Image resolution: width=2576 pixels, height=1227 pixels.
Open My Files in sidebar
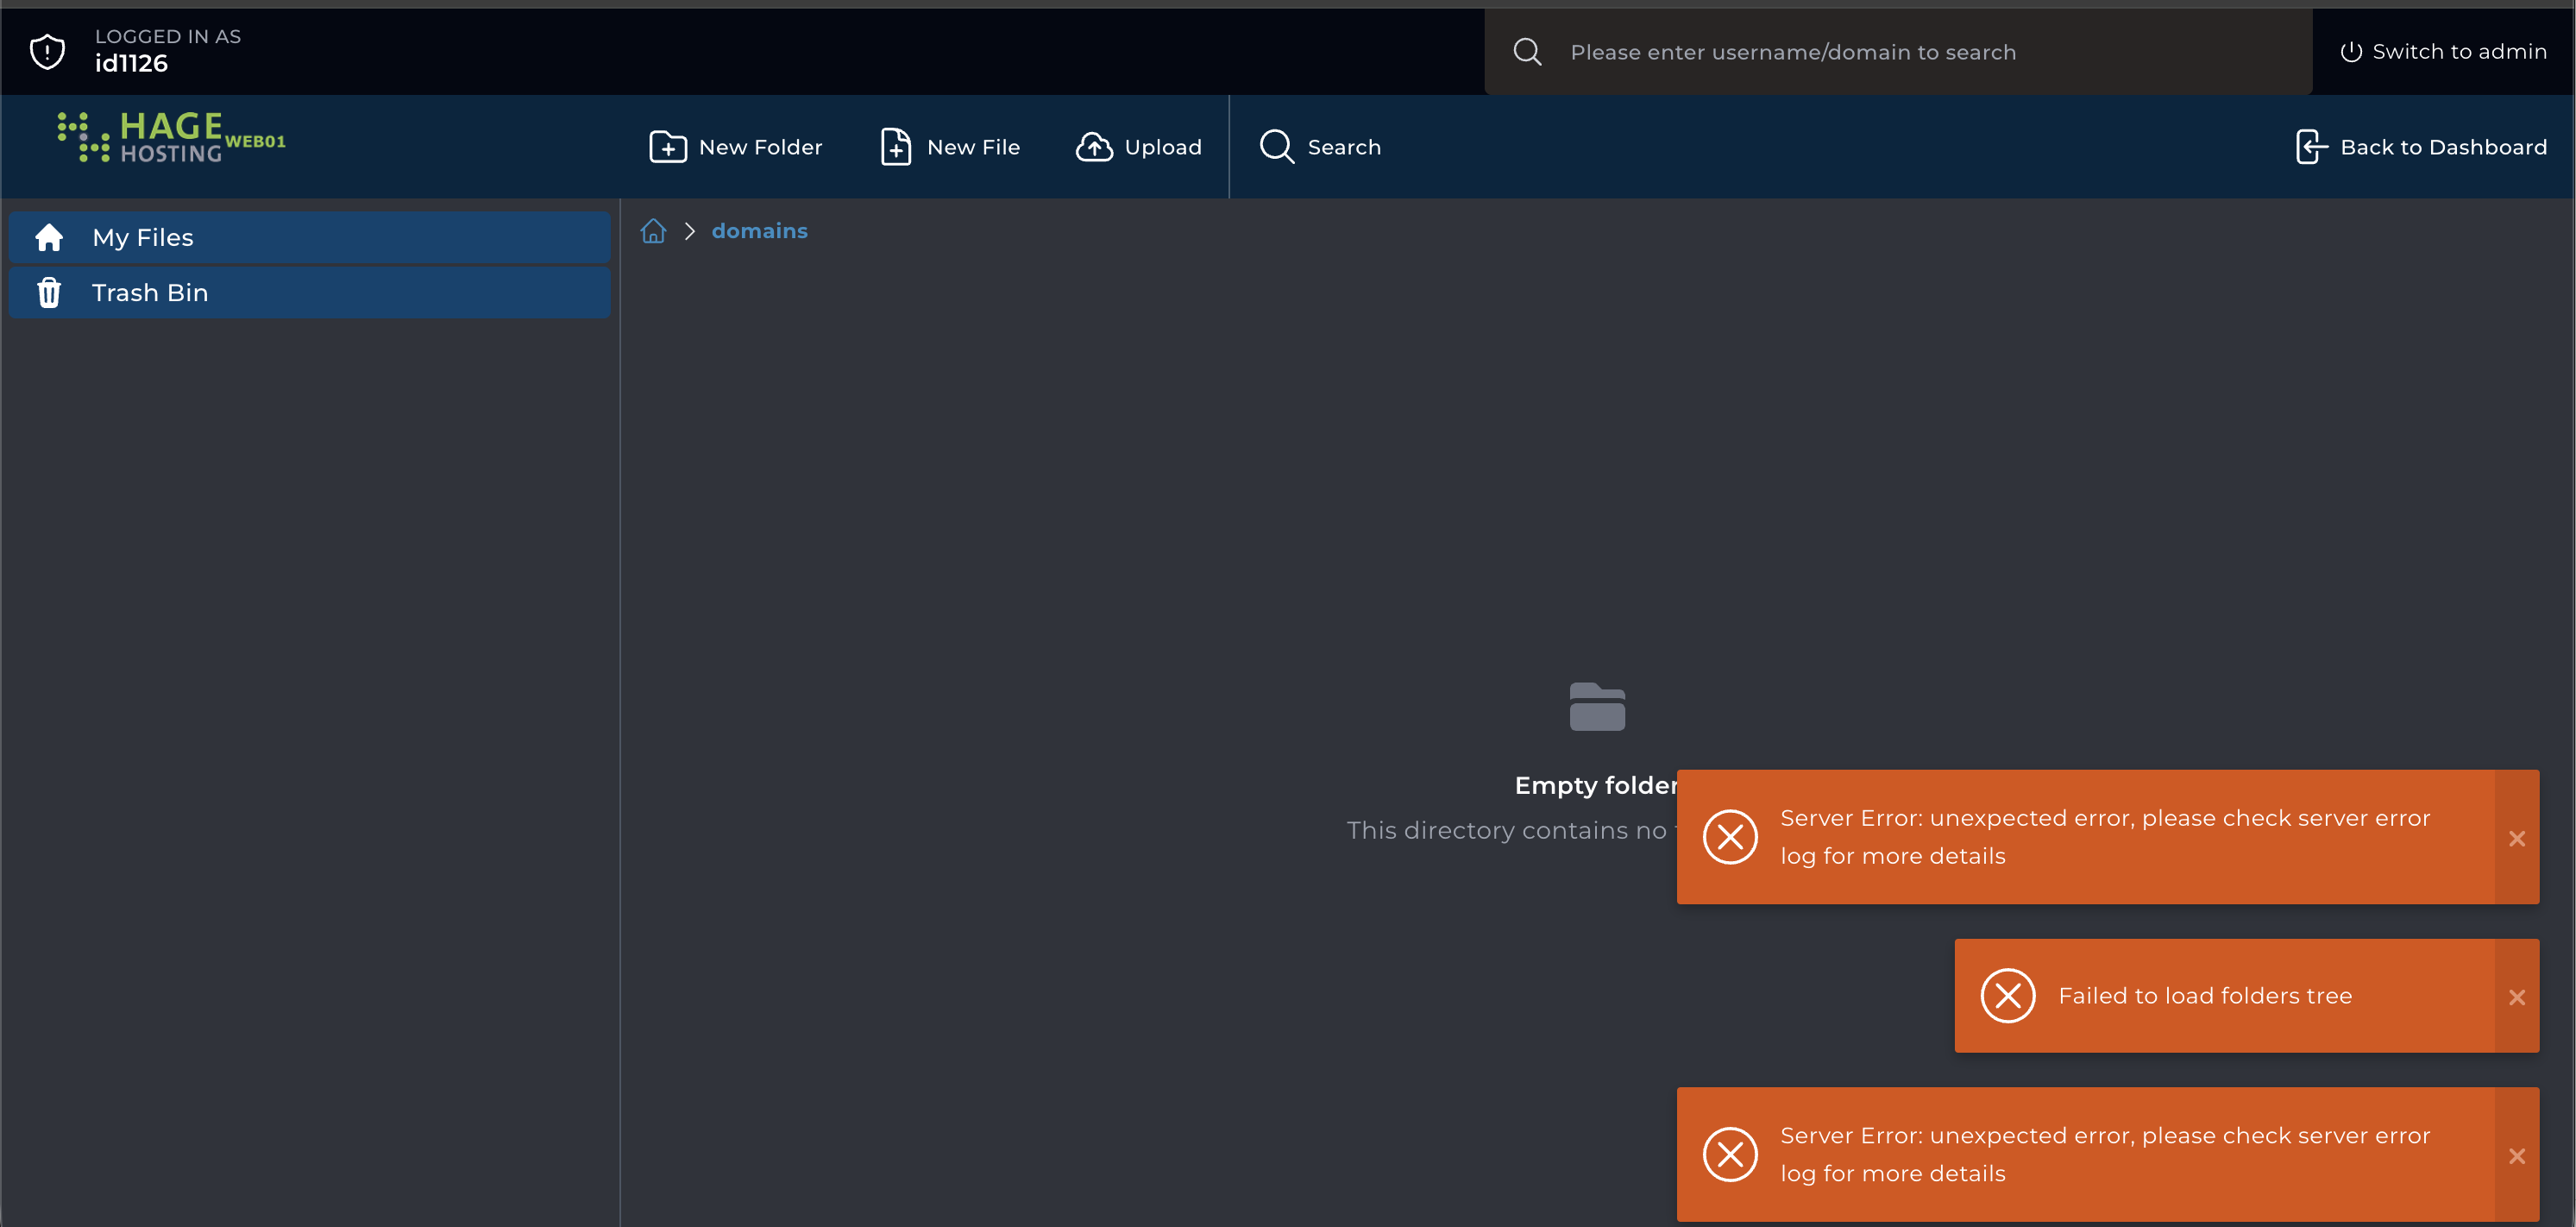[309, 237]
